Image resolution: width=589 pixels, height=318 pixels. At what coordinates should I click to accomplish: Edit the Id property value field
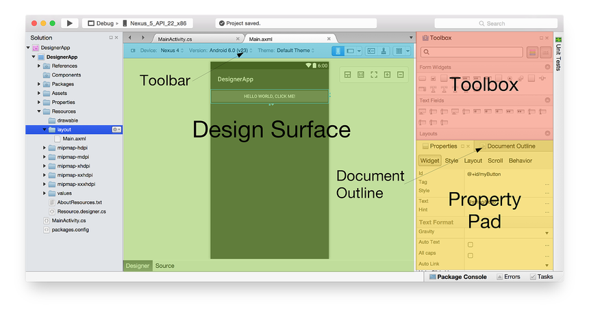click(508, 174)
